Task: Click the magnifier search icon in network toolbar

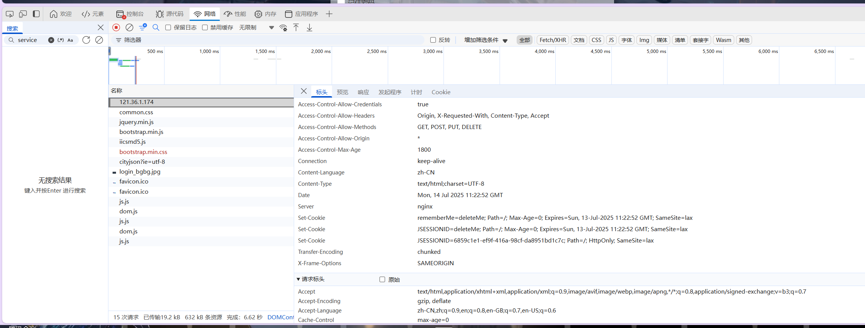Action: point(156,27)
